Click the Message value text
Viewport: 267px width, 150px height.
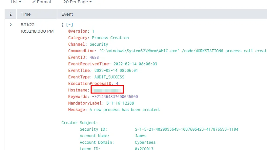point(125,109)
